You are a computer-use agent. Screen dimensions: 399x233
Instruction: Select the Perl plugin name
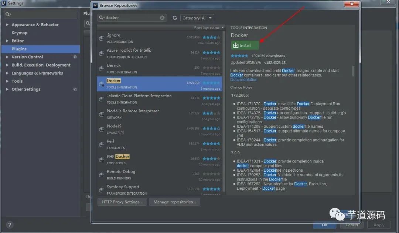pos(110,141)
